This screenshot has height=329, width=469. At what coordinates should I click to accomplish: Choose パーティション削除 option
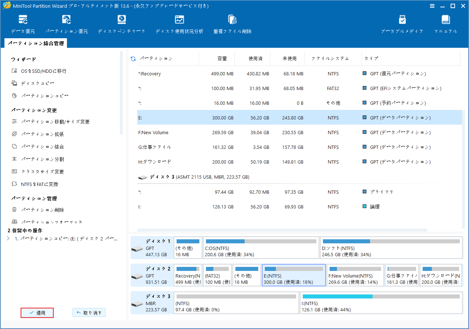click(38, 210)
